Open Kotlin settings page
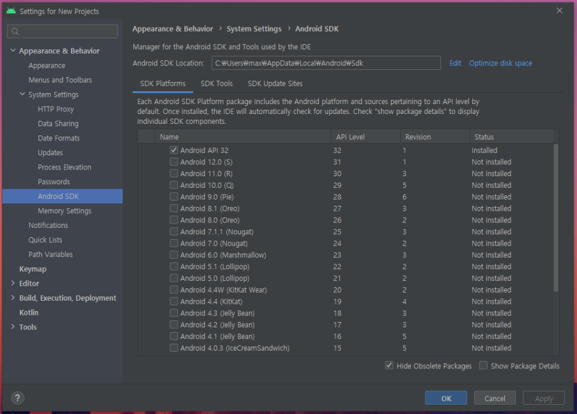Viewport: 577px width, 414px height. coord(29,312)
